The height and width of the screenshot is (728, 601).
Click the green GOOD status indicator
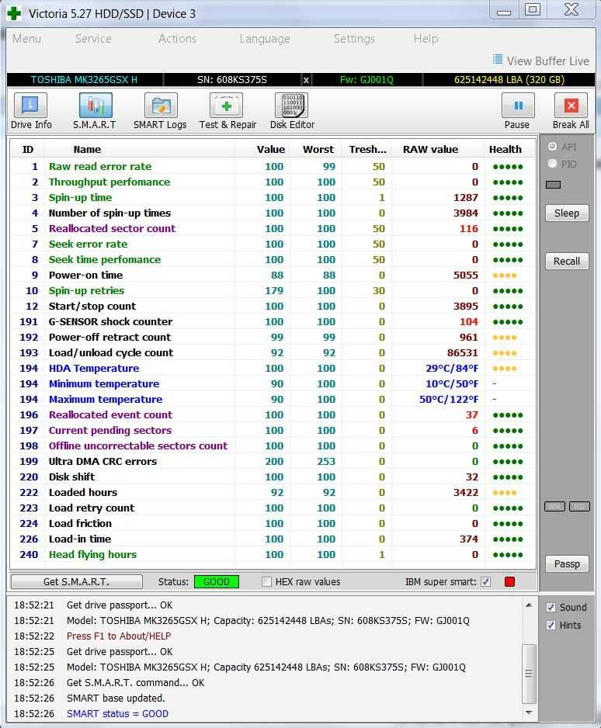pos(217,582)
